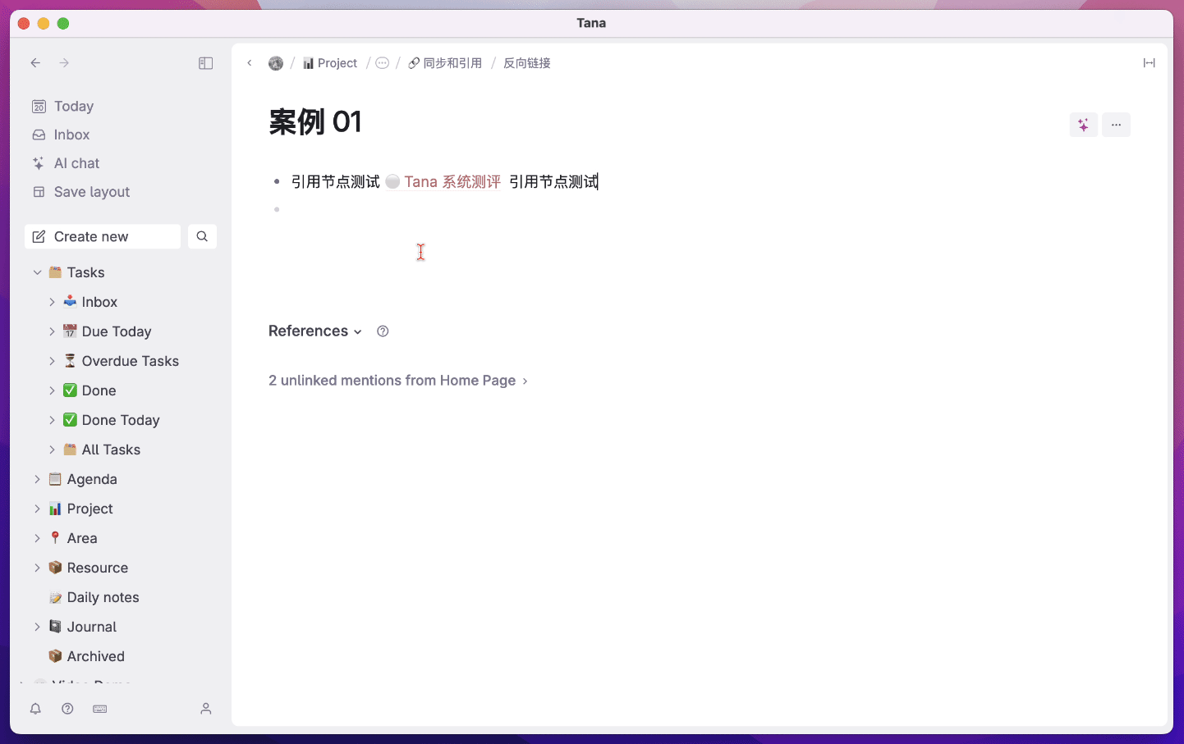Click the search magnifier icon in sidebar
The image size is (1184, 744).
202,236
